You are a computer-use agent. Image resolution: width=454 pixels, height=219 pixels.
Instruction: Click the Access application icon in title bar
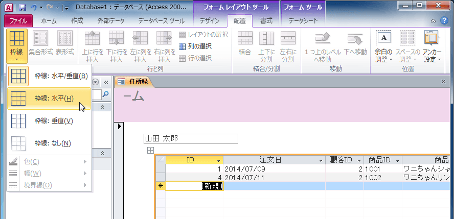(x=9, y=8)
